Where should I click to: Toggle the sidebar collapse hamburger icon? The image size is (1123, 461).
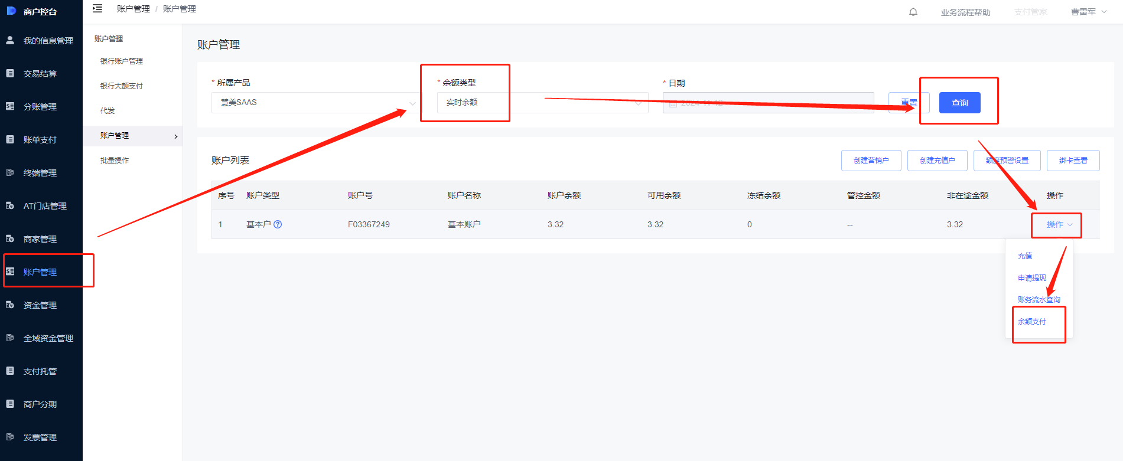click(97, 8)
